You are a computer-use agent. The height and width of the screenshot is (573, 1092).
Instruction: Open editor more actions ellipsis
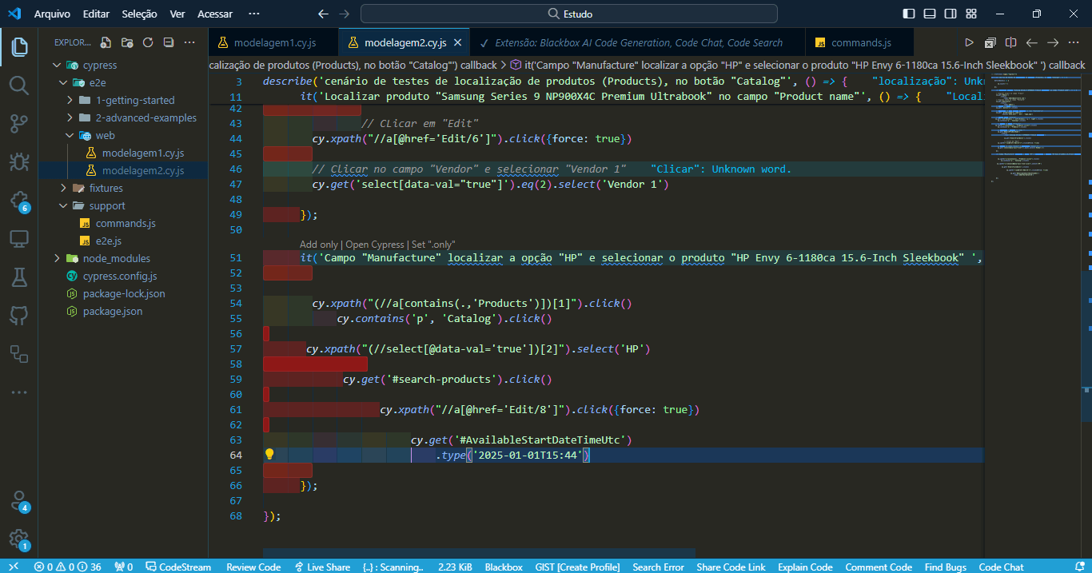(1074, 42)
